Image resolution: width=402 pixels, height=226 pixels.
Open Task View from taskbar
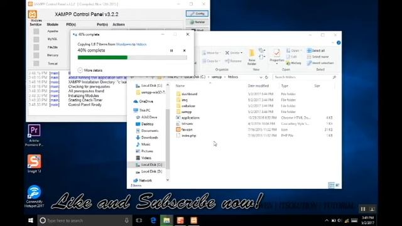click(x=139, y=220)
